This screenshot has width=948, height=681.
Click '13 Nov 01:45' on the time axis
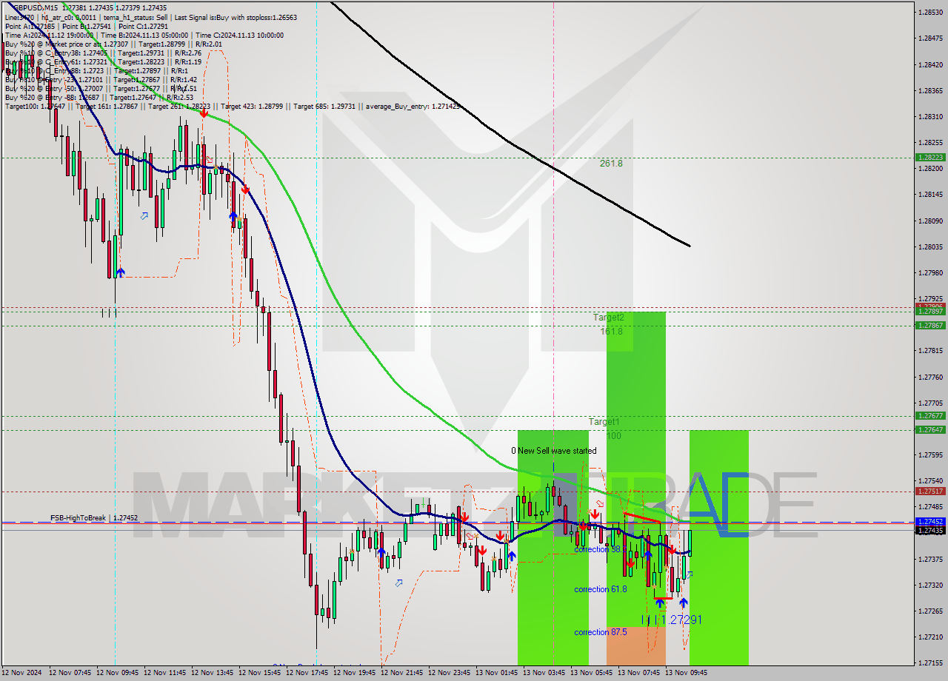coord(498,674)
